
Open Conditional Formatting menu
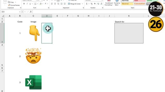[109, 3]
